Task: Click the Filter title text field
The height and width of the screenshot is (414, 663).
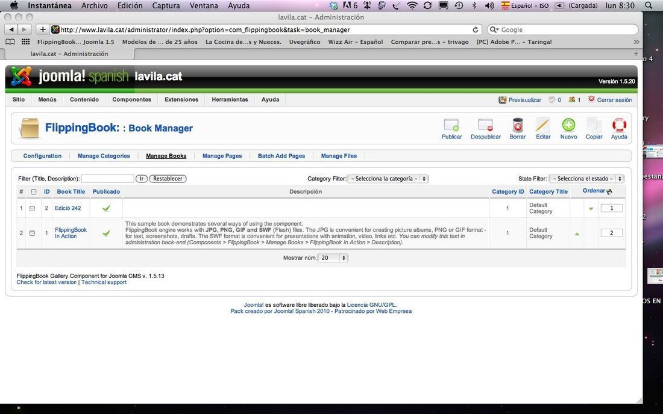Action: coord(108,179)
